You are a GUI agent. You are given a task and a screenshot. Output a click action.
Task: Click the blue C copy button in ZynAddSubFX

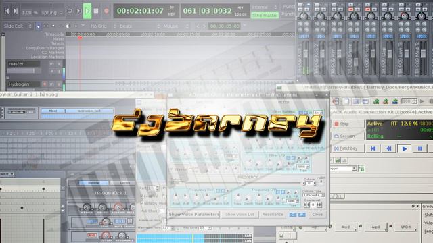point(292,215)
